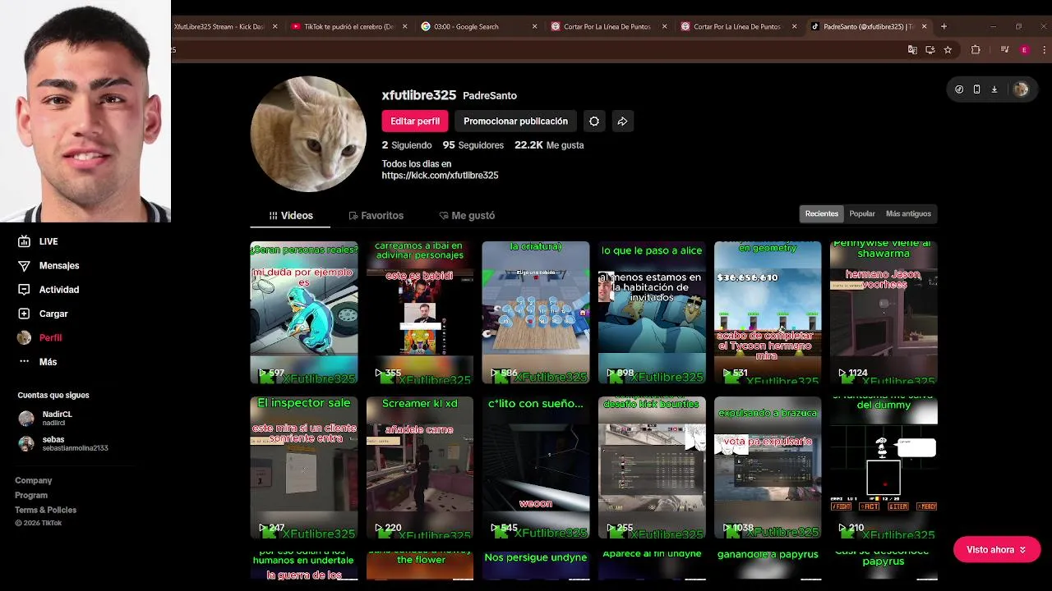1052x591 pixels.
Task: Open the Más menu with three dots
Action: tap(37, 362)
